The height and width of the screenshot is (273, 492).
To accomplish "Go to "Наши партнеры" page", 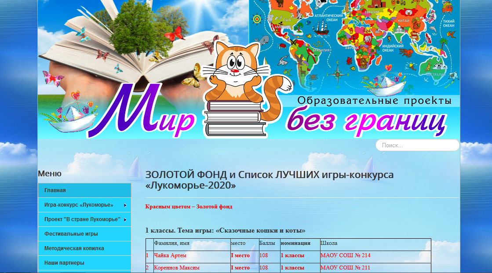I will coord(64,263).
